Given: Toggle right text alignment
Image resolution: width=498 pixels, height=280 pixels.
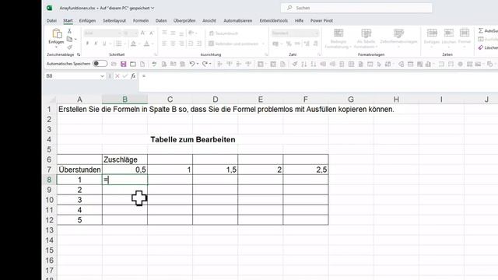Looking at the screenshot, I should [x=181, y=44].
